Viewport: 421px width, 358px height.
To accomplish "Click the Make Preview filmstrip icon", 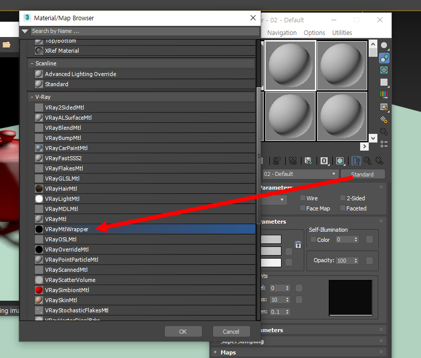I will pyautogui.click(x=384, y=107).
